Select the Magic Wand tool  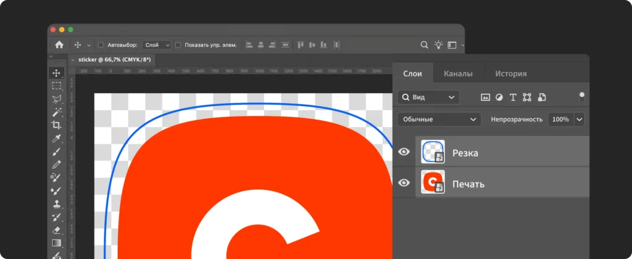tap(56, 112)
